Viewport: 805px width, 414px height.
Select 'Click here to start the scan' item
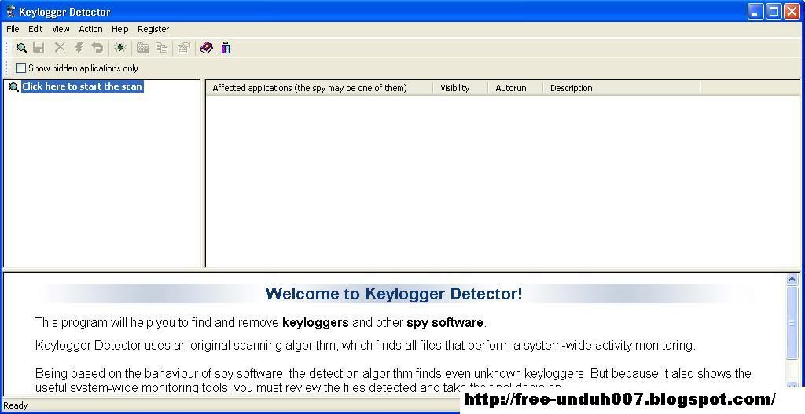pyautogui.click(x=82, y=86)
